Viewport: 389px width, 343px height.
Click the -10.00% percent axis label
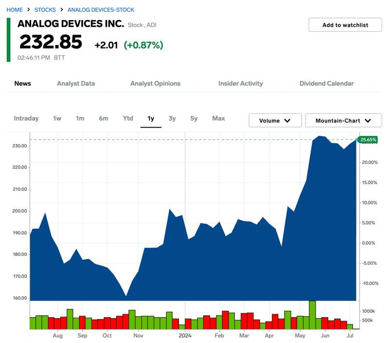pos(370,284)
